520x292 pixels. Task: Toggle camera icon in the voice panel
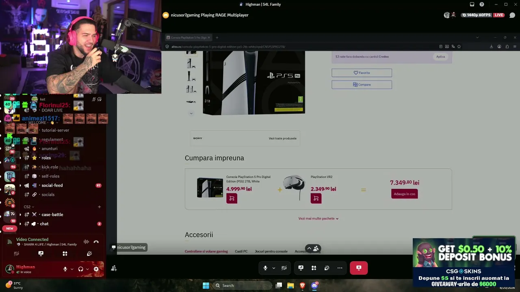coord(16,253)
